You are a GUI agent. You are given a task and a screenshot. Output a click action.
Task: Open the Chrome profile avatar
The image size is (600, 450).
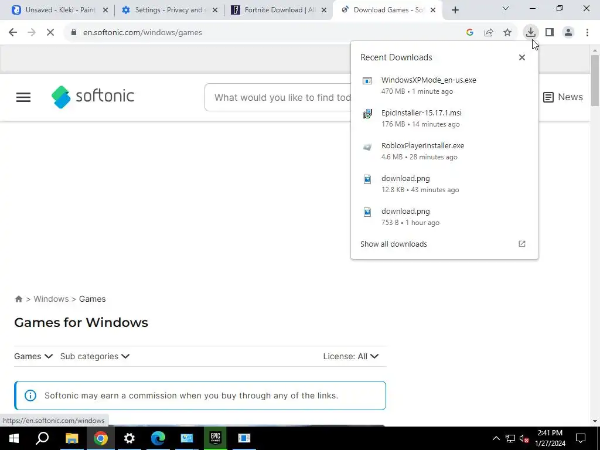tap(568, 33)
